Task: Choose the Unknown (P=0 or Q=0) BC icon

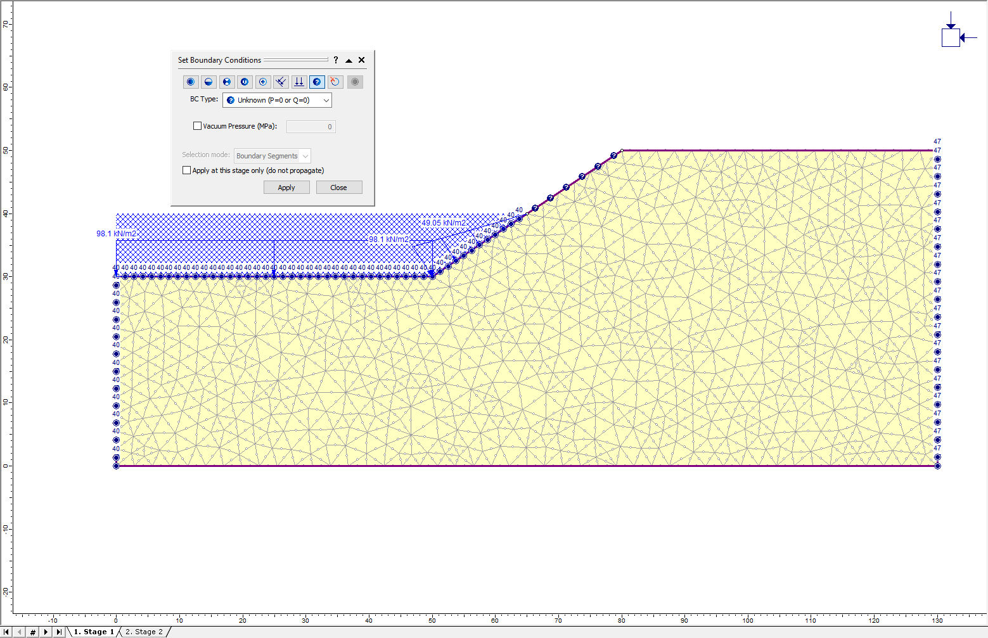Action: pyautogui.click(x=316, y=82)
